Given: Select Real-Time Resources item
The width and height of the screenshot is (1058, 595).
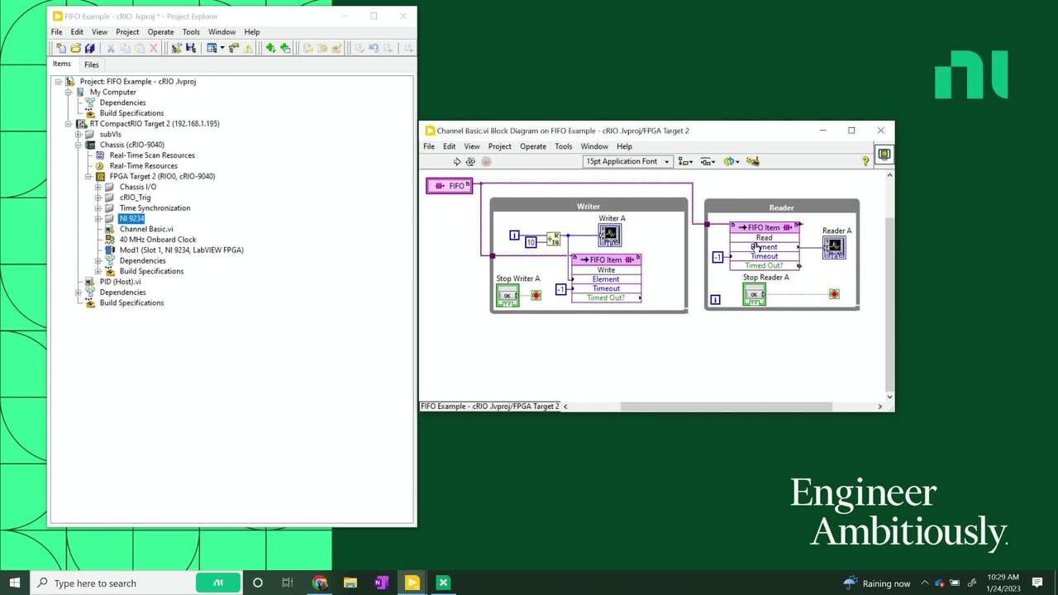Looking at the screenshot, I should click(x=143, y=166).
